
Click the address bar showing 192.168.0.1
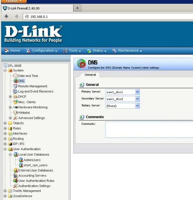108,17
